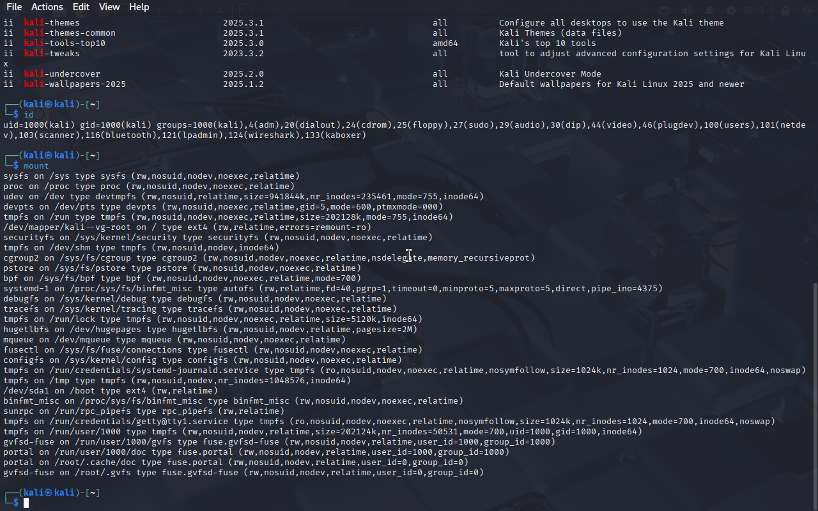This screenshot has width=818, height=511.
Task: Click the 'tmpfs on /run/user/1000' line
Action: (323, 432)
